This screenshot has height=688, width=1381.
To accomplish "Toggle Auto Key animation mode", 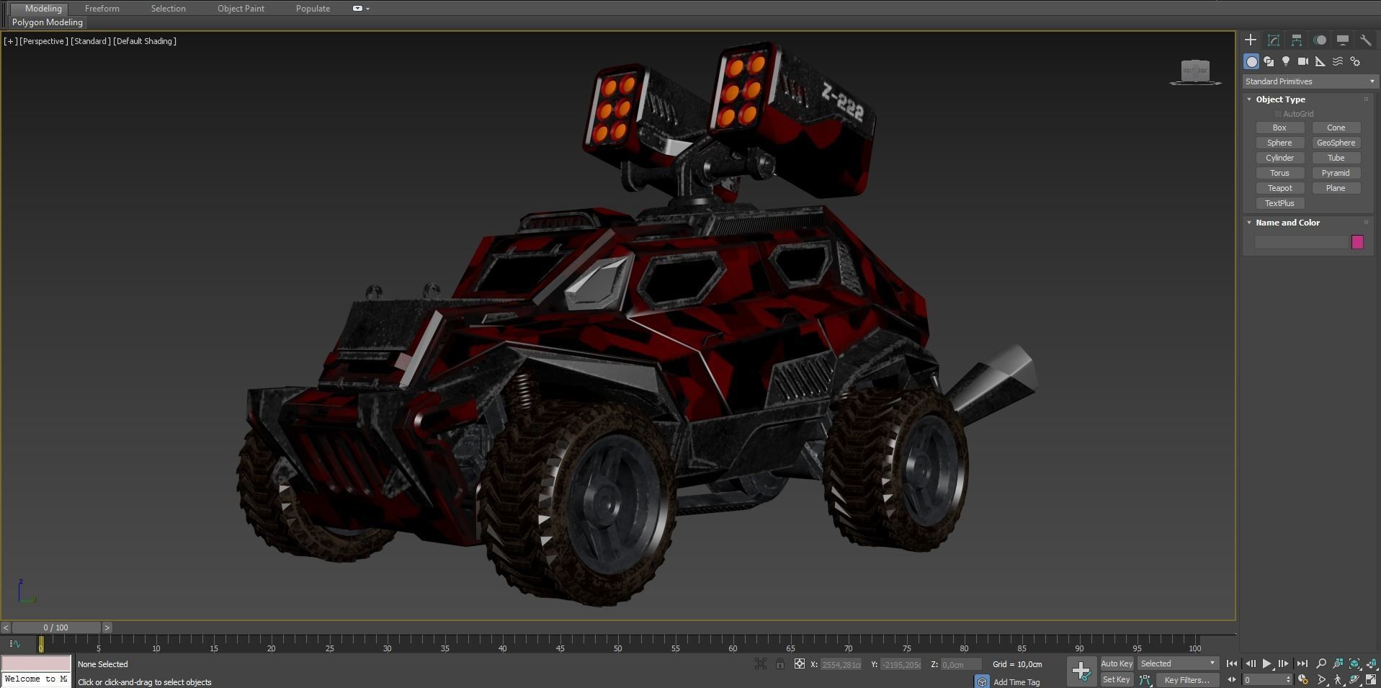I will coord(1117,664).
